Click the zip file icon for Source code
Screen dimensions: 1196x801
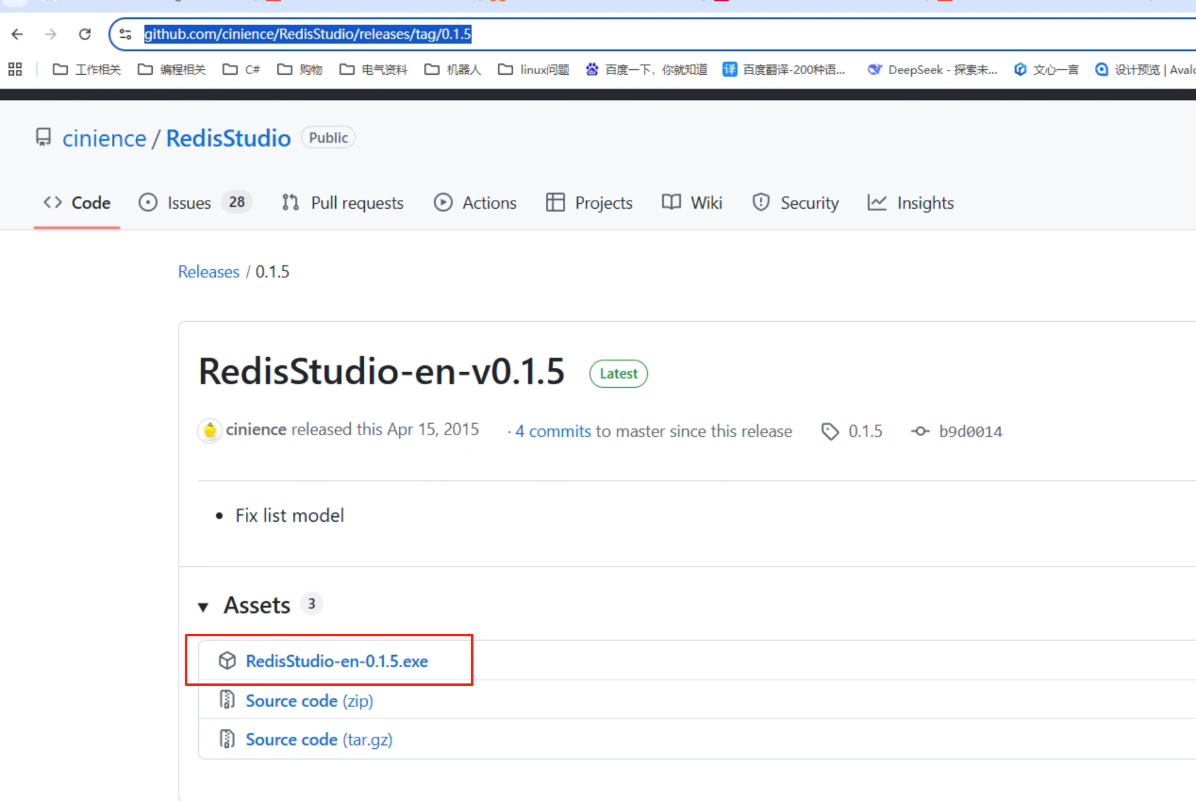(227, 700)
